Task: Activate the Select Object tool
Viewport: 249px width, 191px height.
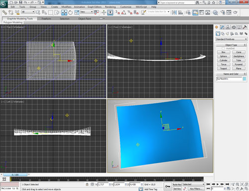Action: tap(38, 12)
